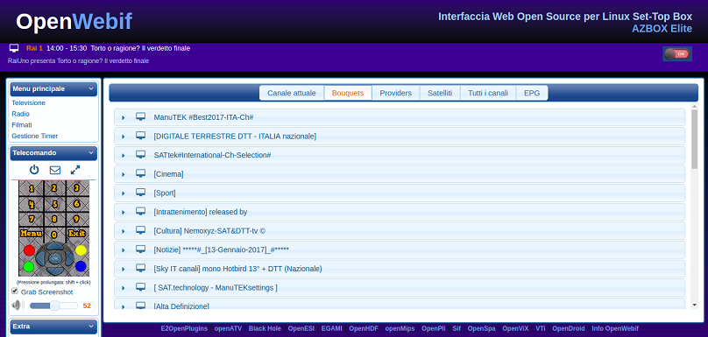Open the send message envelope icon
The width and height of the screenshot is (708, 337).
coord(55,170)
